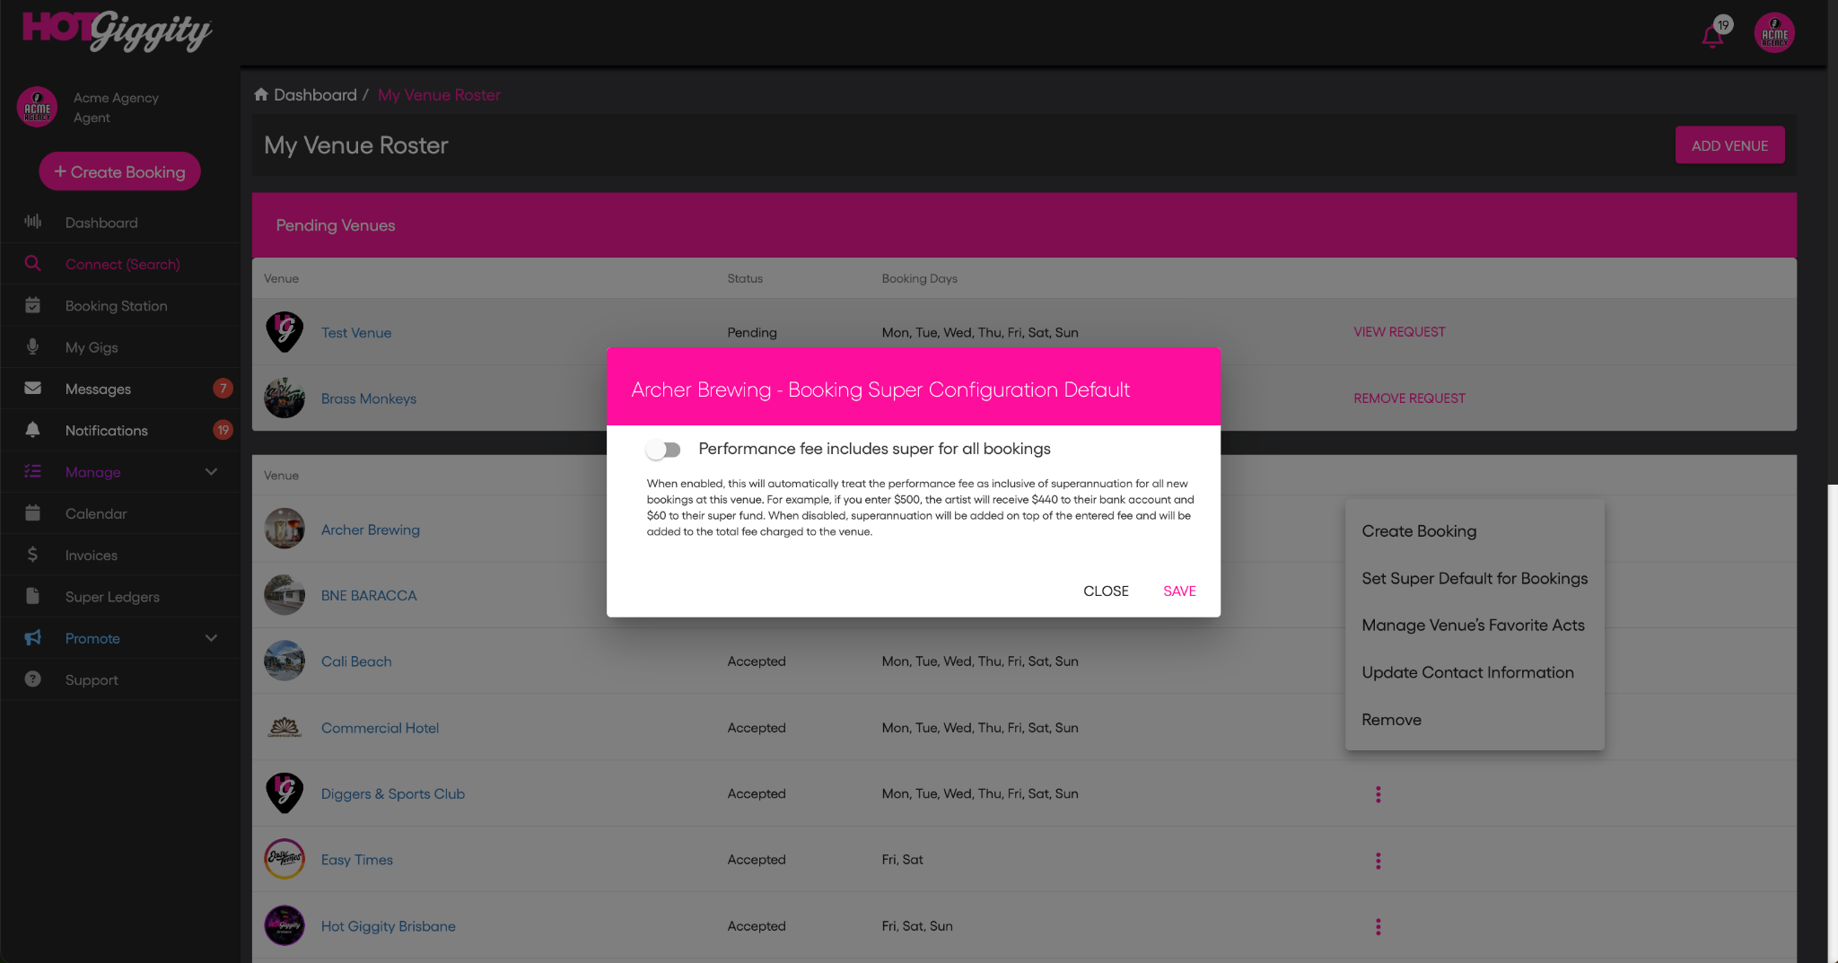Open options menu for Hot Giggity Brisbane
This screenshot has width=1838, height=963.
(x=1378, y=927)
